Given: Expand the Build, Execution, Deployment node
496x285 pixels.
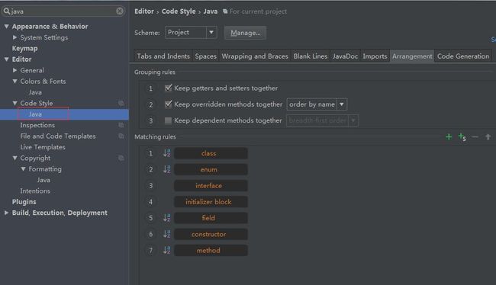Looking at the screenshot, I should 6,213.
